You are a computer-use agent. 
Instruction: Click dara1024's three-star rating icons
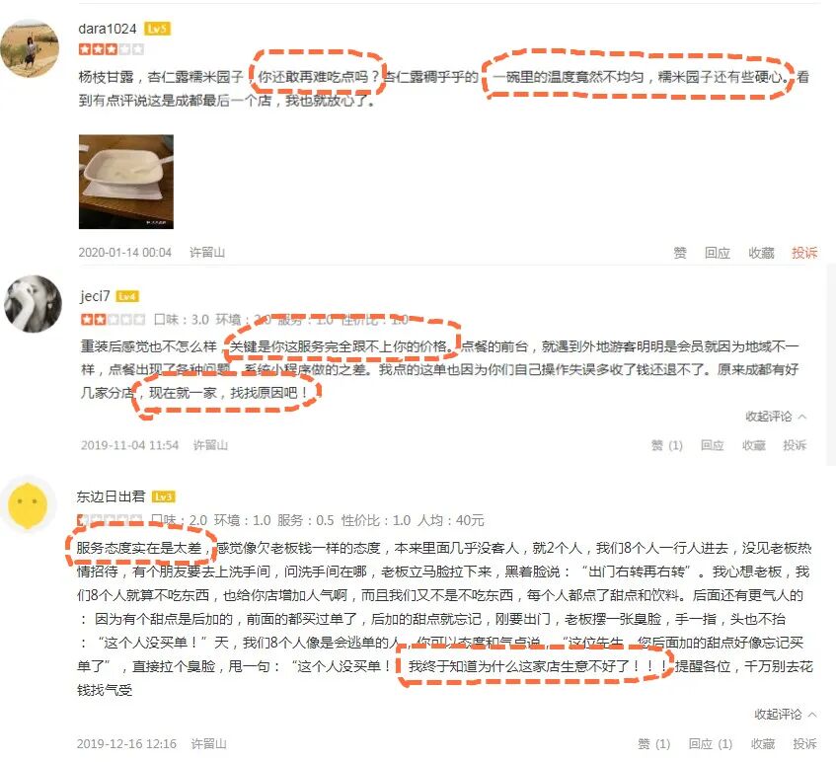[111, 49]
